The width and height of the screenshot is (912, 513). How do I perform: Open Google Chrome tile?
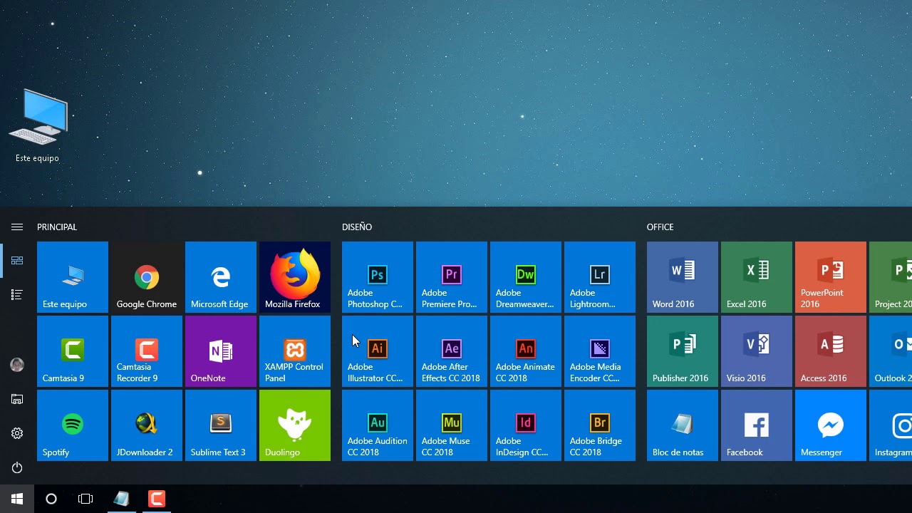[147, 277]
